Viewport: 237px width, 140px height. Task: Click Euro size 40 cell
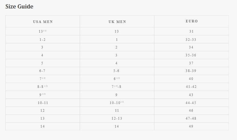[x=191, y=79]
